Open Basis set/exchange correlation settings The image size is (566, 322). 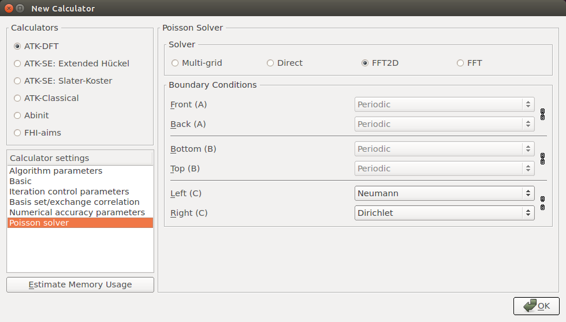(80, 202)
